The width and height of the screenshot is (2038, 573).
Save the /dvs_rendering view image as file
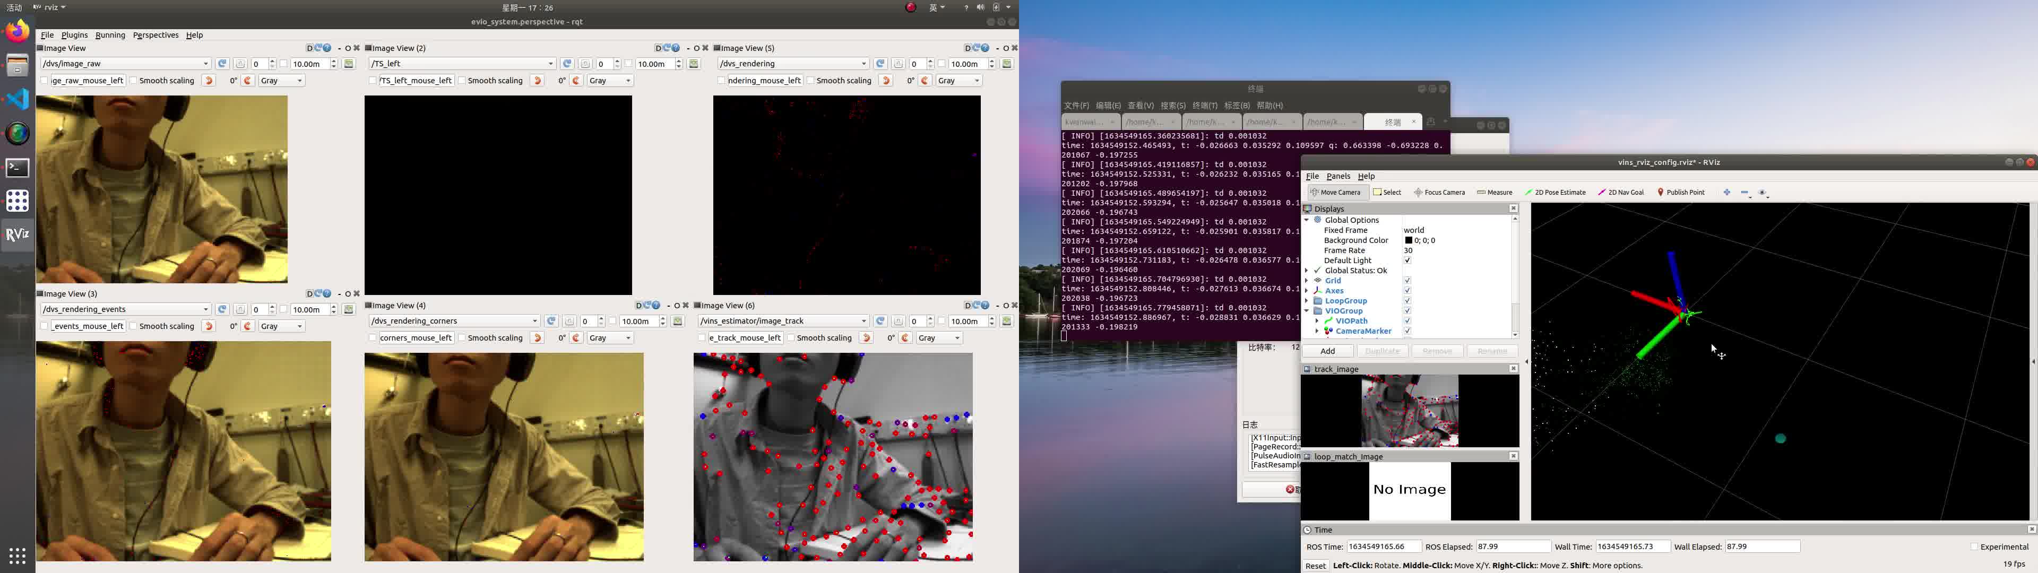[1007, 63]
